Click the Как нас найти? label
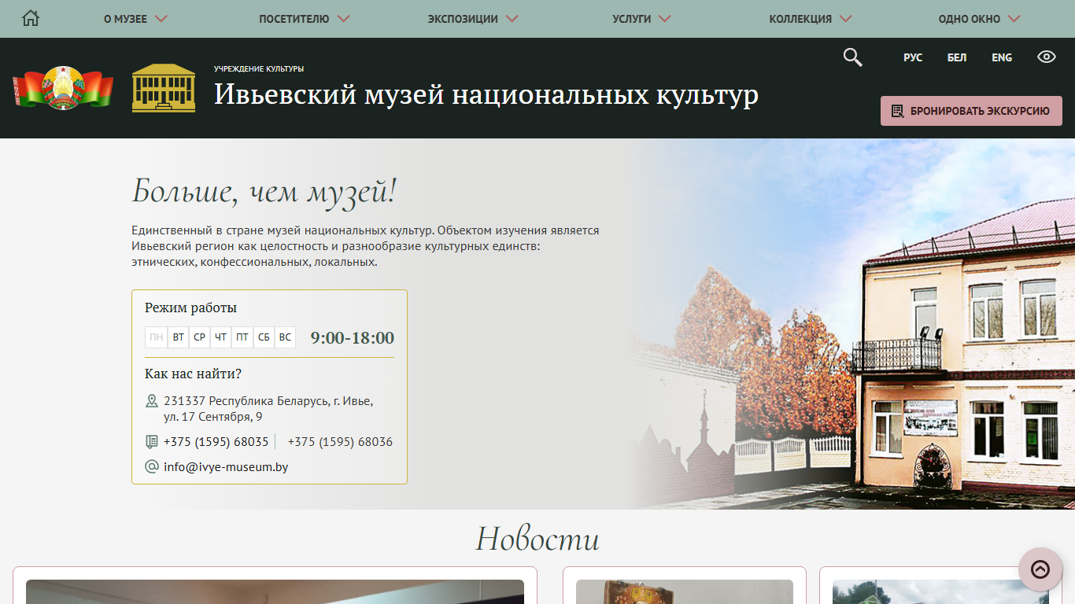The image size is (1075, 604). click(x=193, y=374)
